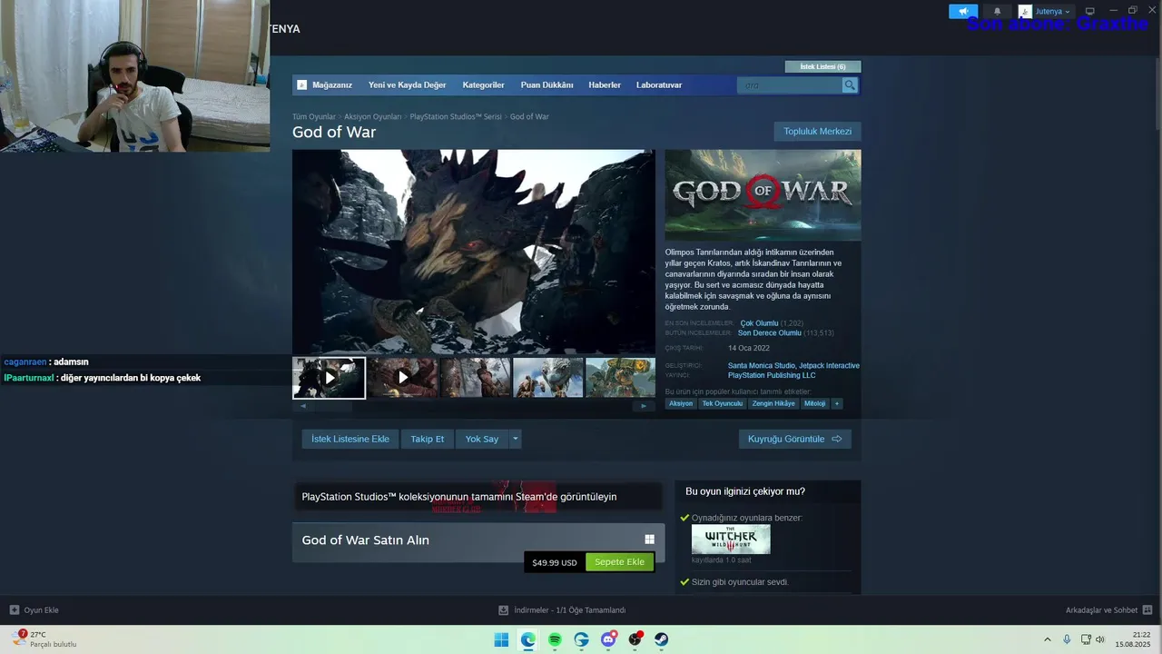1162x654 pixels.
Task: Play the first trailer thumbnail
Action: [x=329, y=377]
